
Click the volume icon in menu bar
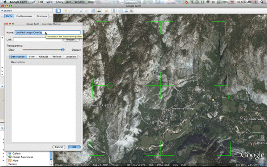[213, 2]
